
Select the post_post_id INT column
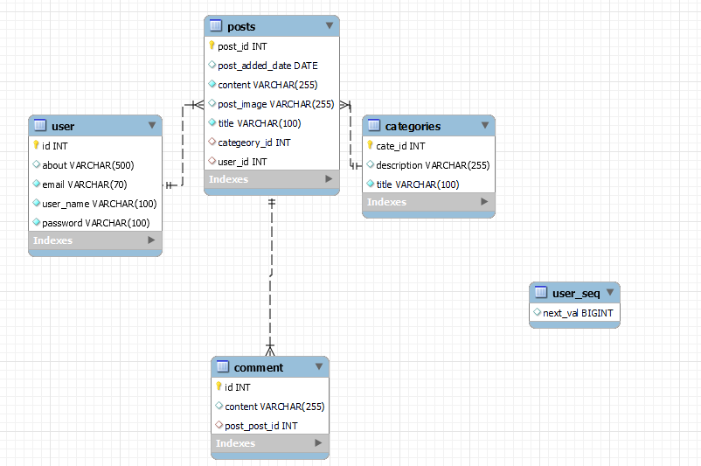[x=270, y=425]
